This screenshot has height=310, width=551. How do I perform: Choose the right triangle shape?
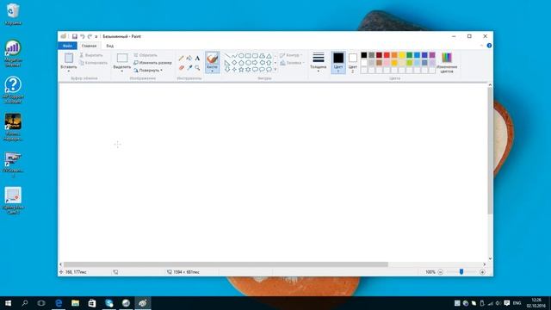coord(227,63)
